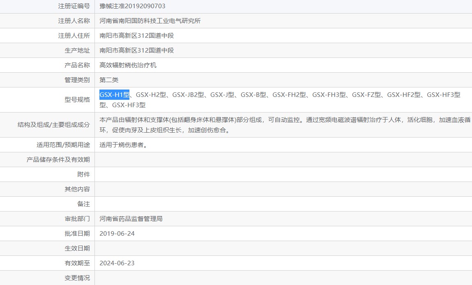
Task: Click model GSX-J型
Action: [222, 94]
